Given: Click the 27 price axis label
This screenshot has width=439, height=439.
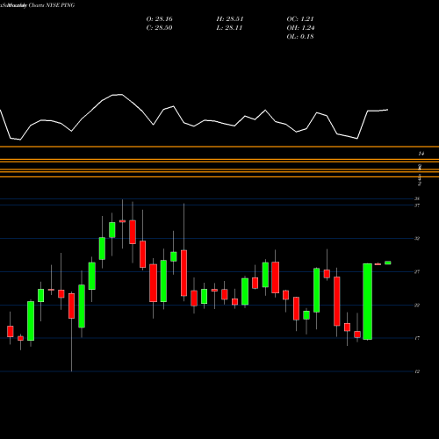Looking at the screenshot, I should 417,272.
